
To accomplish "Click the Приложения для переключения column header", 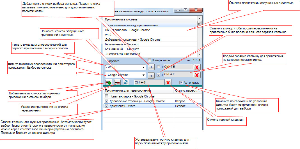I will coord(139,91).
